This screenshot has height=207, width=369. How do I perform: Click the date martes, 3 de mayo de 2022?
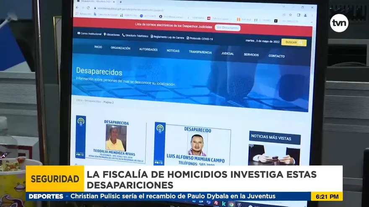point(262,41)
